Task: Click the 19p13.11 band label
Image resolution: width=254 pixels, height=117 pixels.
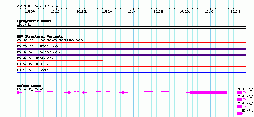Action: (x=24, y=25)
